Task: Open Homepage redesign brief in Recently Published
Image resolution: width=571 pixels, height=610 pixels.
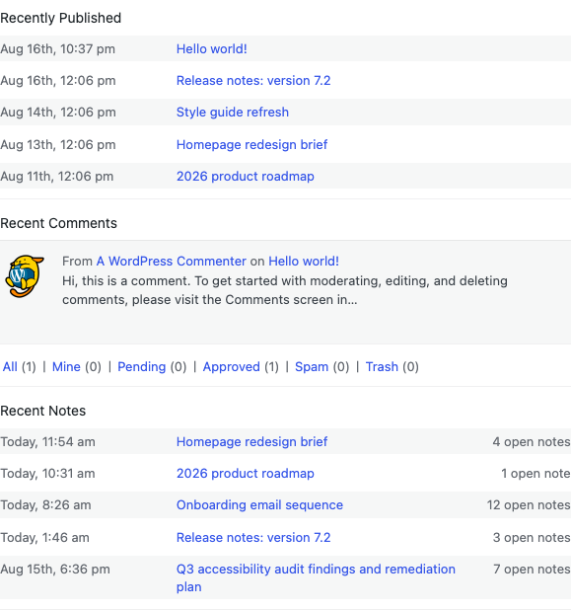Action: point(251,145)
